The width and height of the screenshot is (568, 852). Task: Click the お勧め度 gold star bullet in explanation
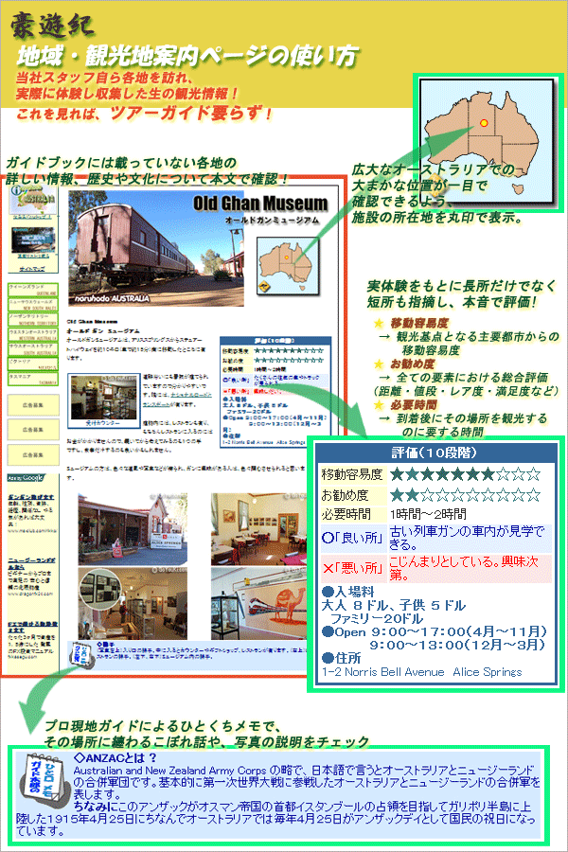[x=379, y=364]
